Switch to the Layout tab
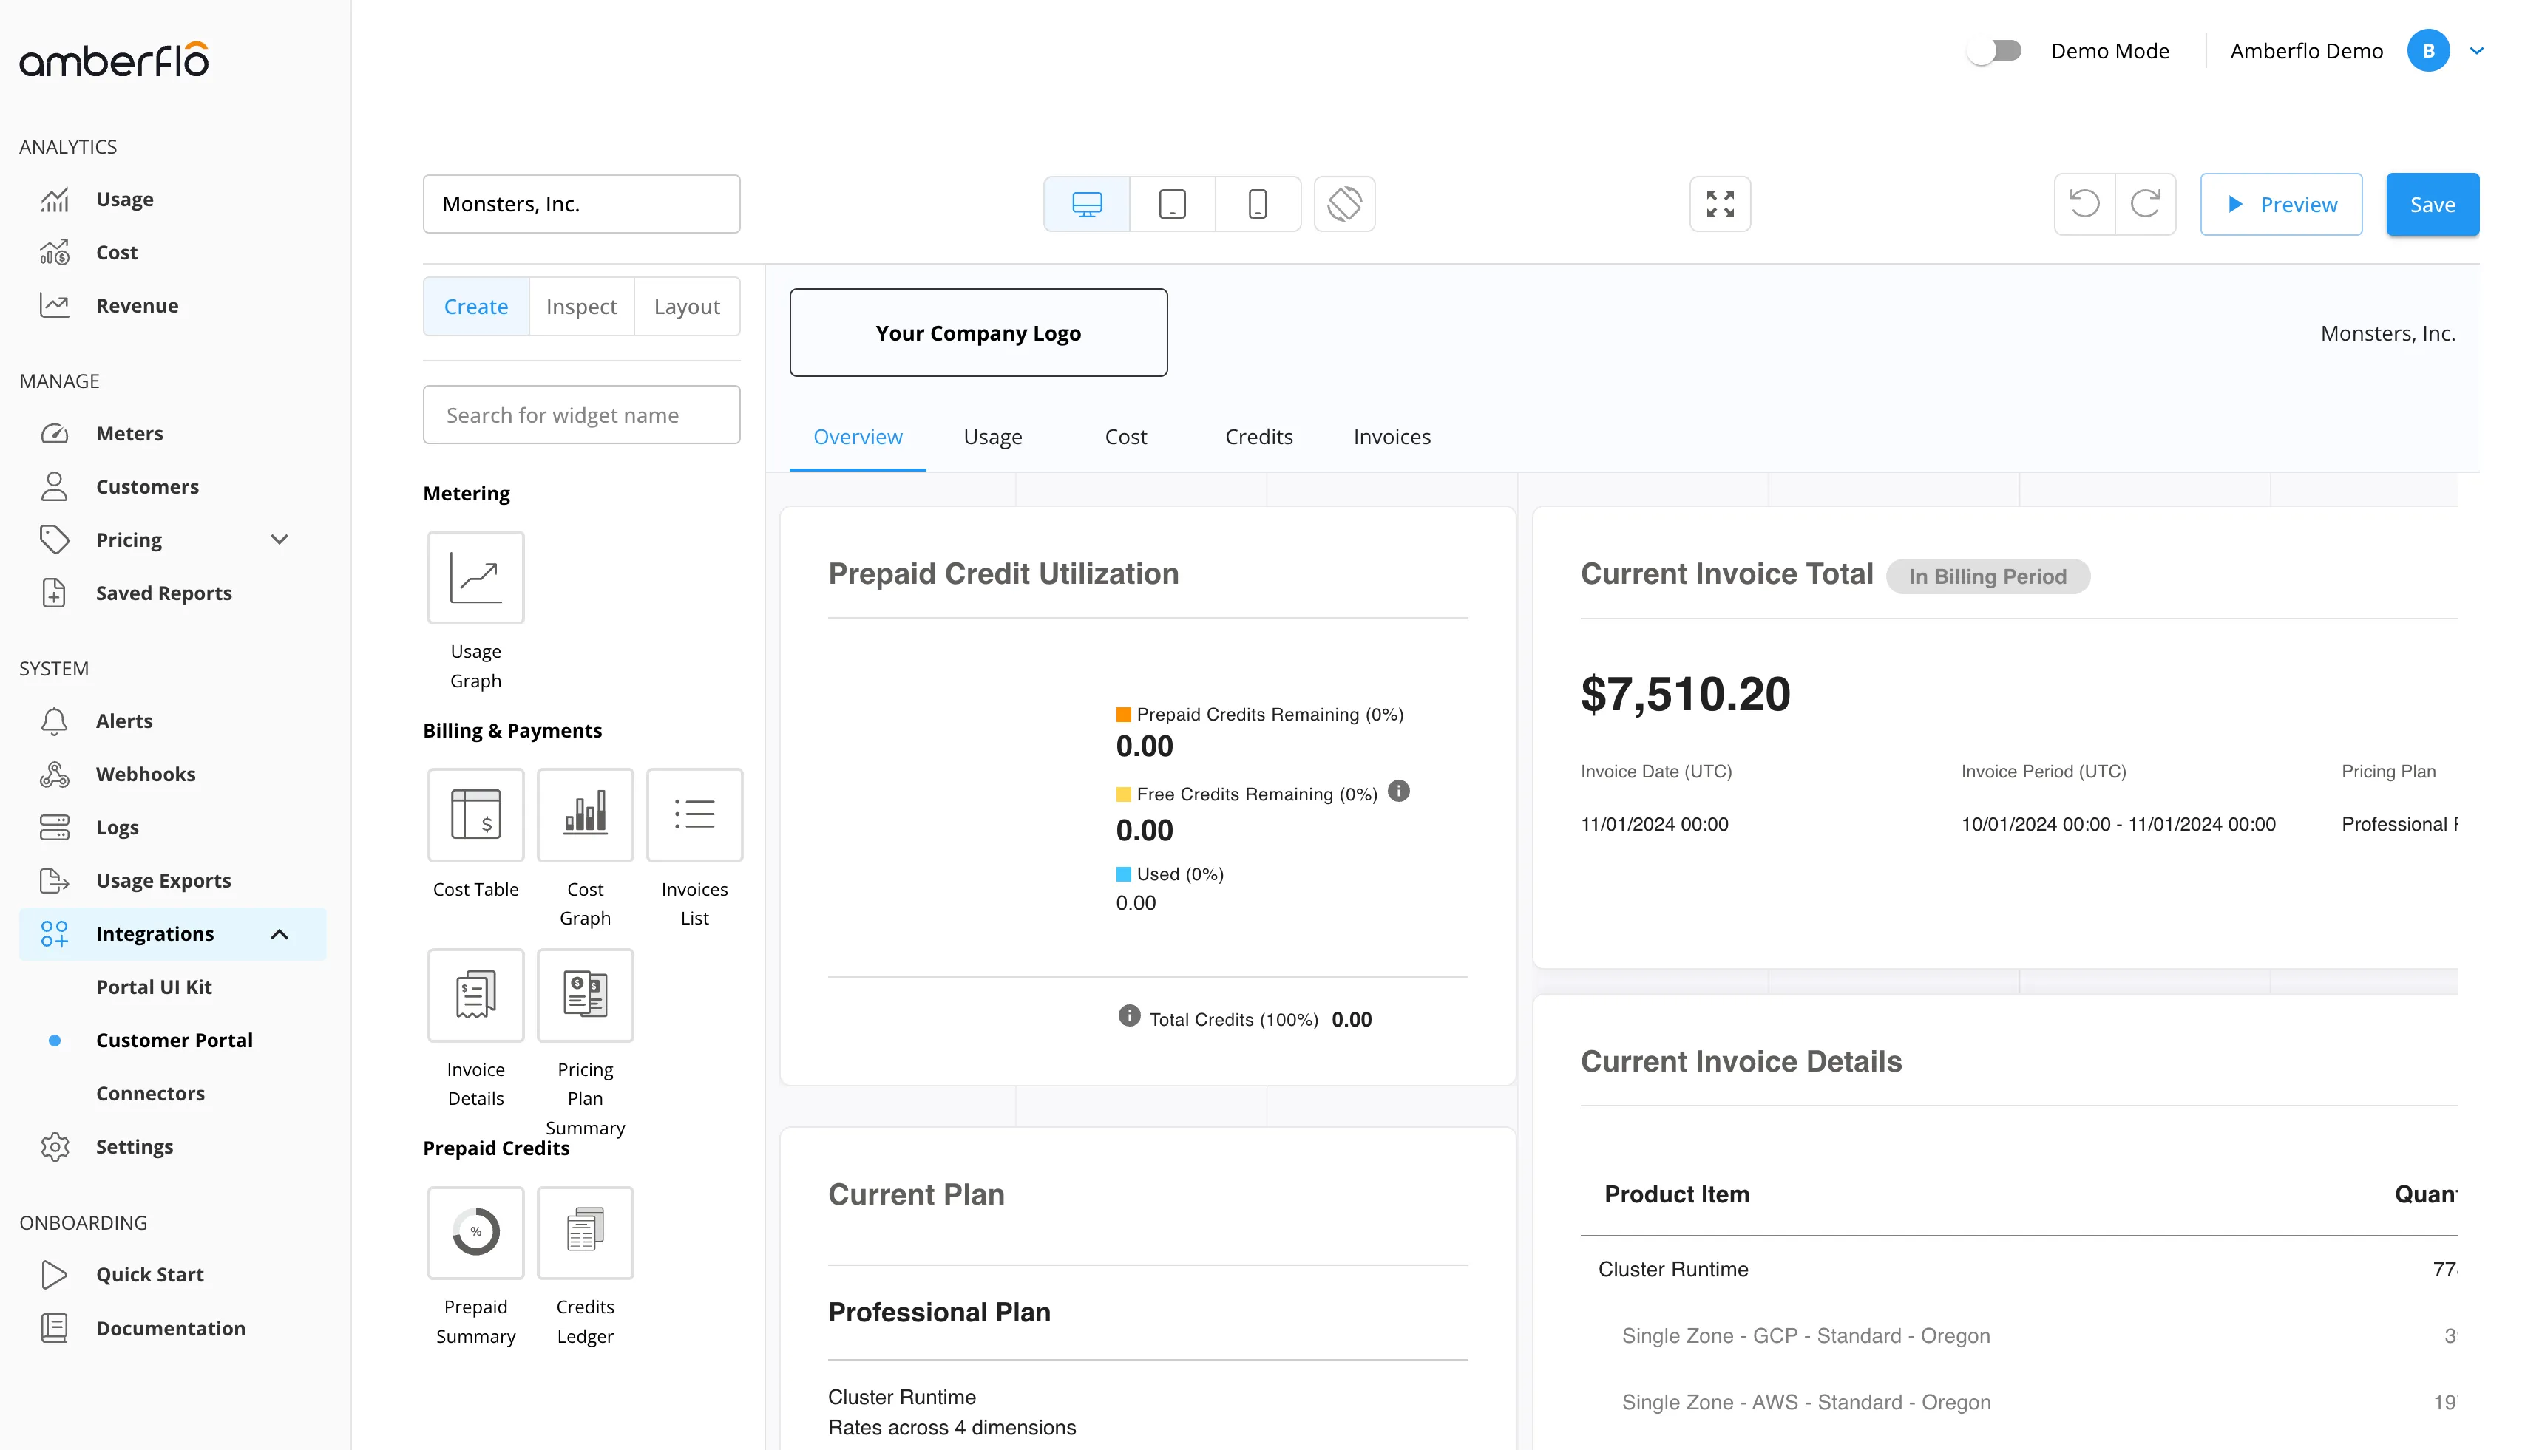This screenshot has height=1450, width=2542. 688,307
